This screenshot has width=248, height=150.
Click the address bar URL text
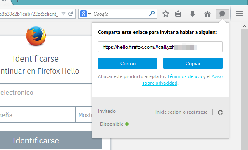(x=29, y=14)
